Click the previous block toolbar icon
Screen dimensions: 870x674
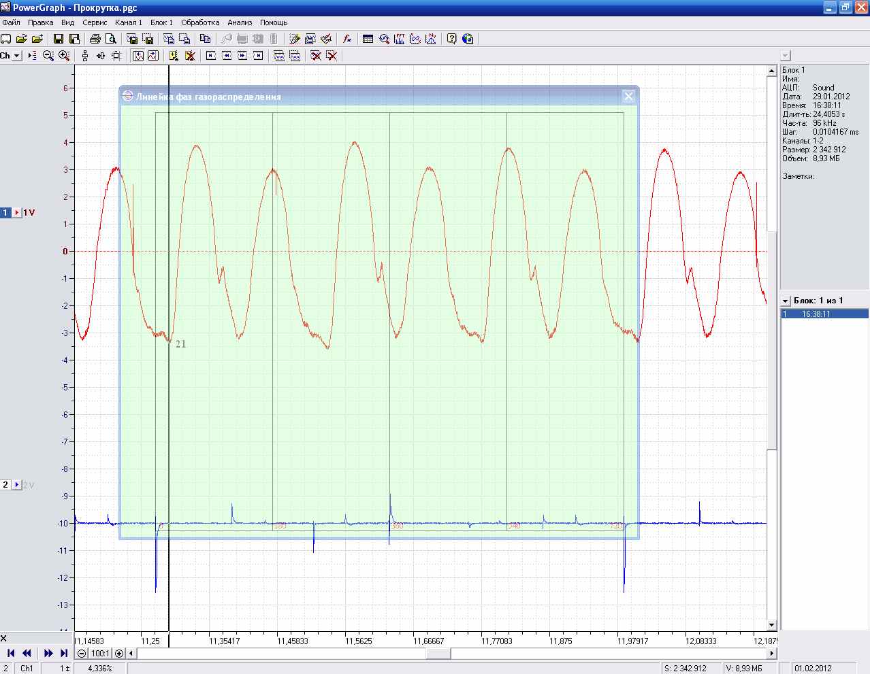[227, 56]
